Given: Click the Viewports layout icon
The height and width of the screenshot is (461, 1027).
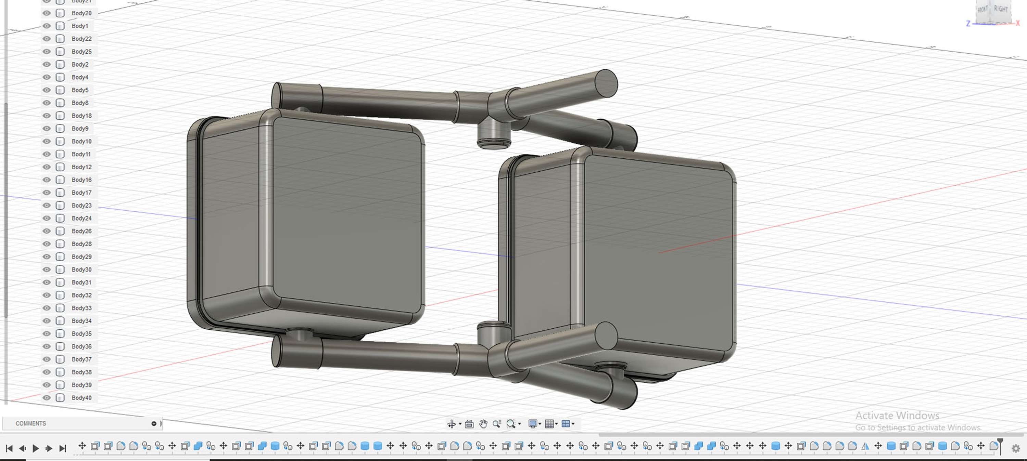Looking at the screenshot, I should click(x=566, y=423).
